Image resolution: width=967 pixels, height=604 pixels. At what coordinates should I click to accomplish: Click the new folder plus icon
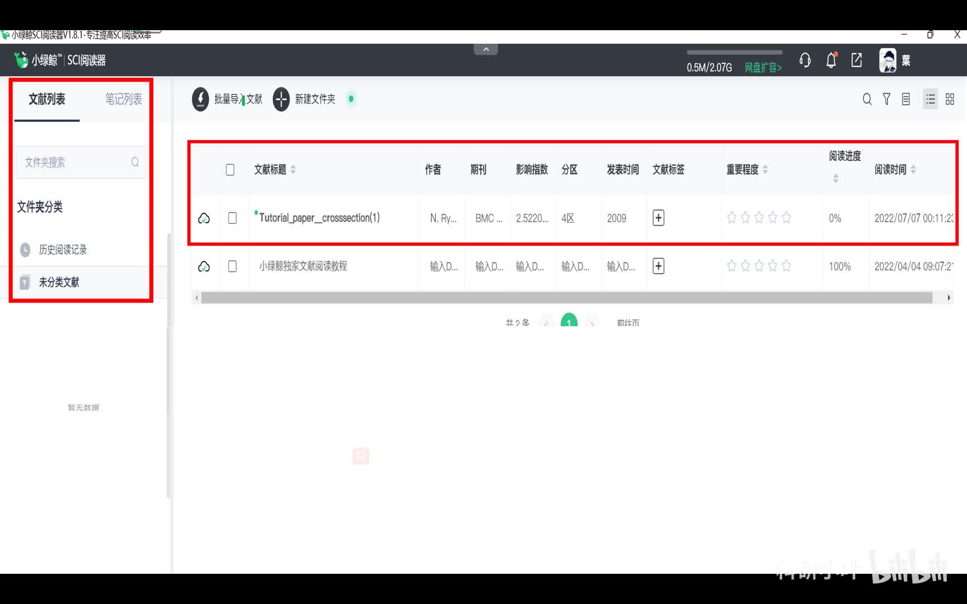click(x=281, y=99)
